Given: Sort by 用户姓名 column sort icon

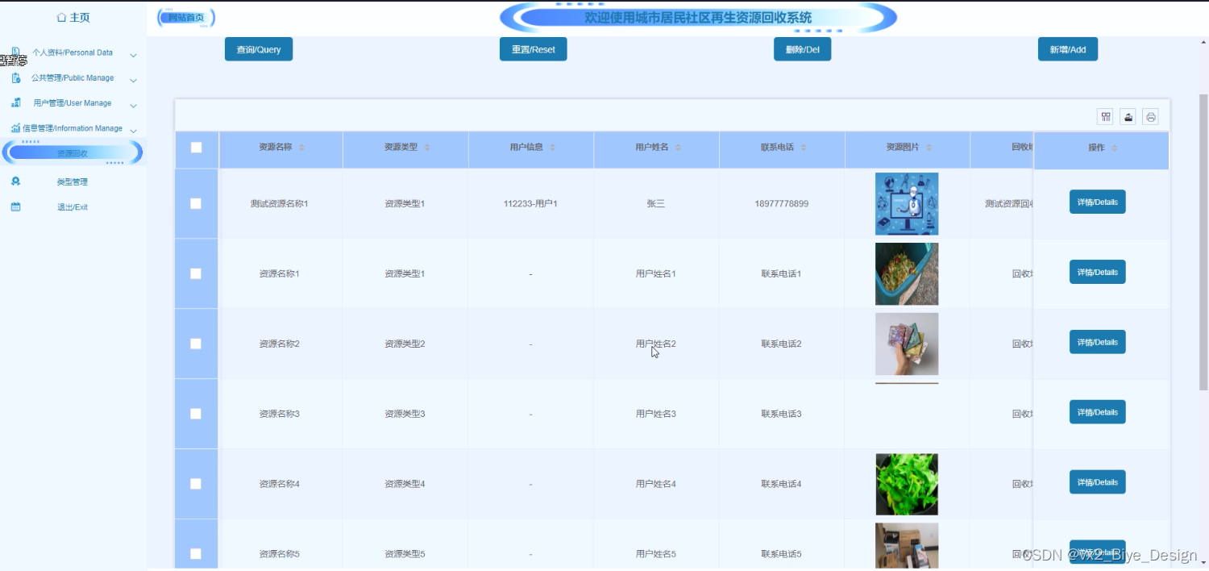Looking at the screenshot, I should 678,148.
